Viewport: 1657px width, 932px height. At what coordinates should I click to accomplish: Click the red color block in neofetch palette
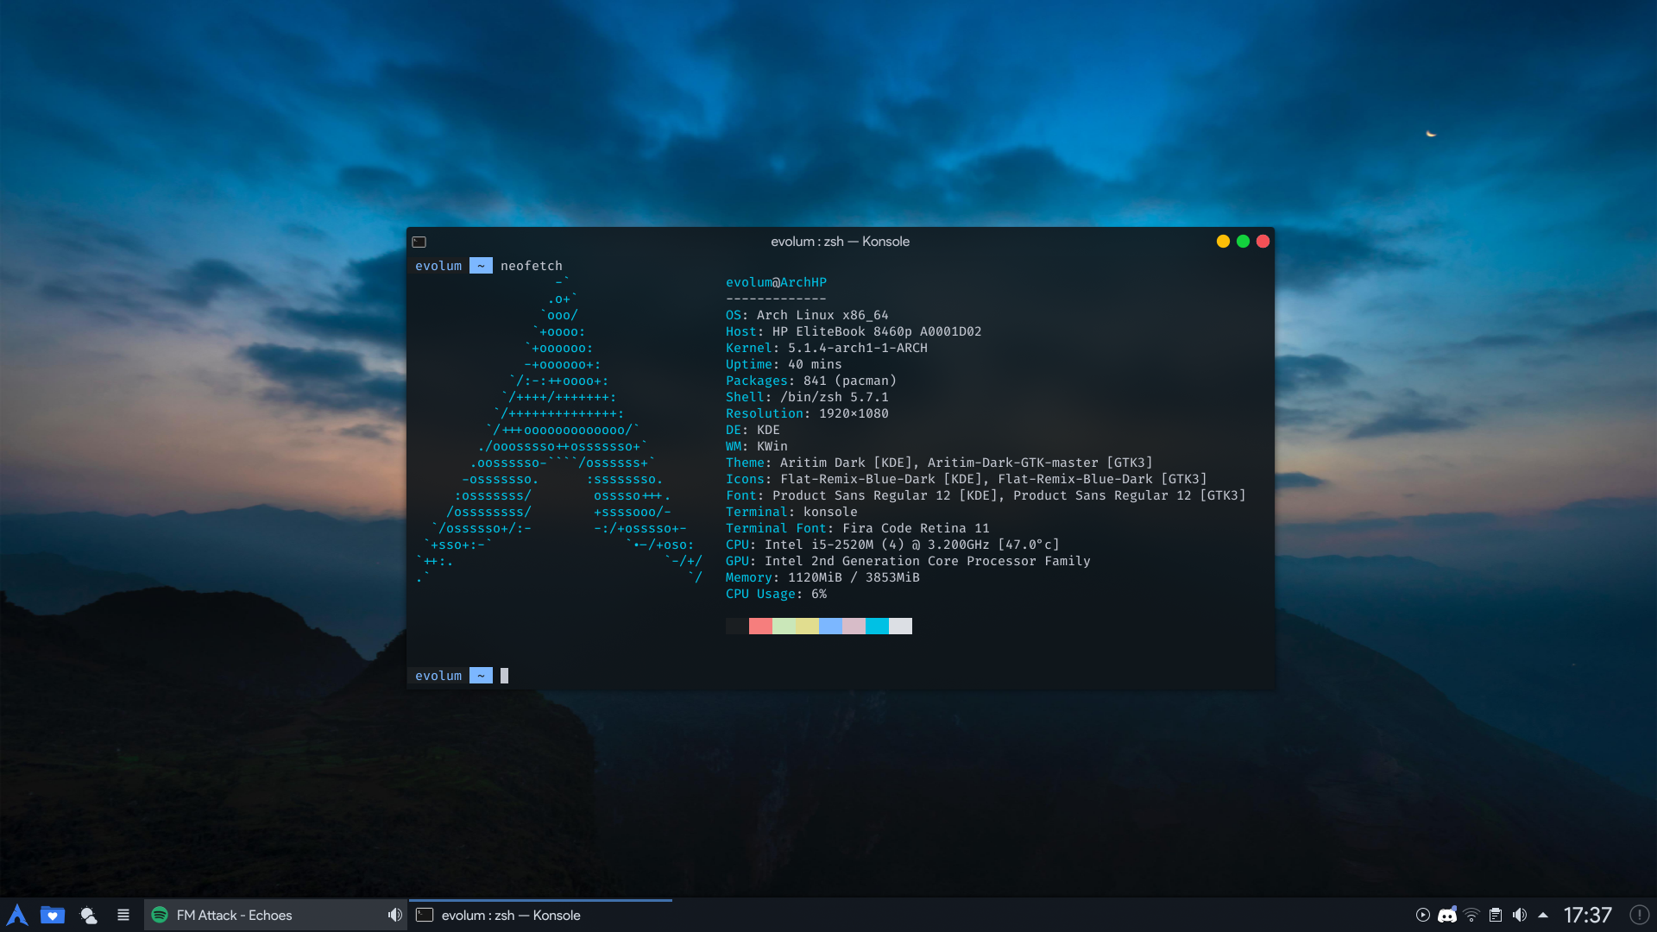click(x=760, y=627)
